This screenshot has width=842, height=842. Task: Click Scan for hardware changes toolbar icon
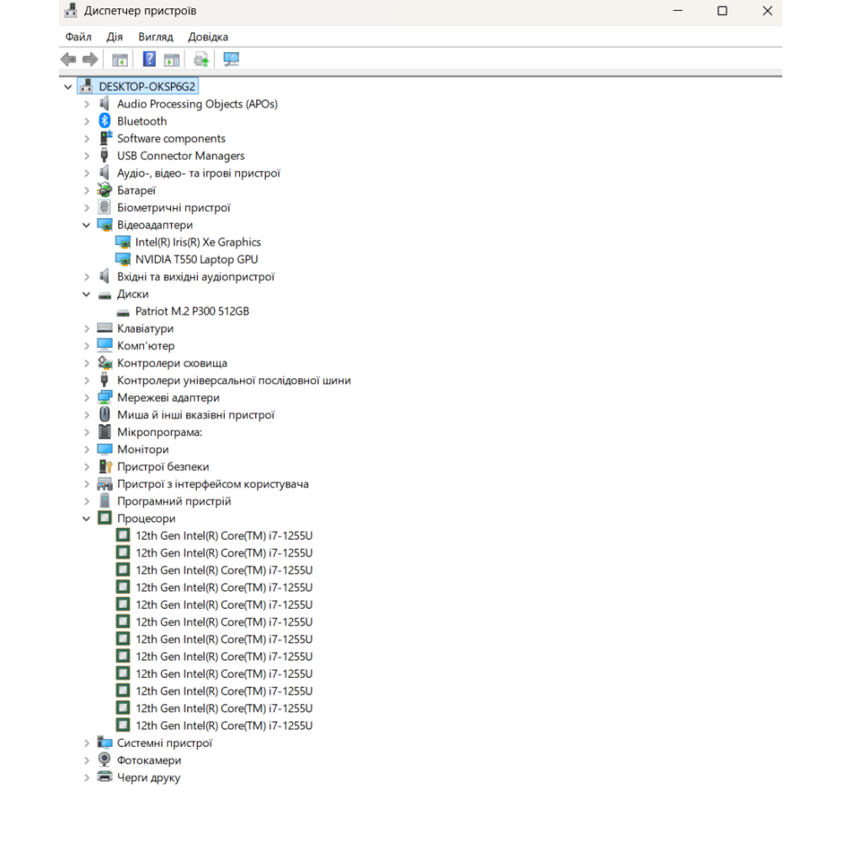click(231, 59)
